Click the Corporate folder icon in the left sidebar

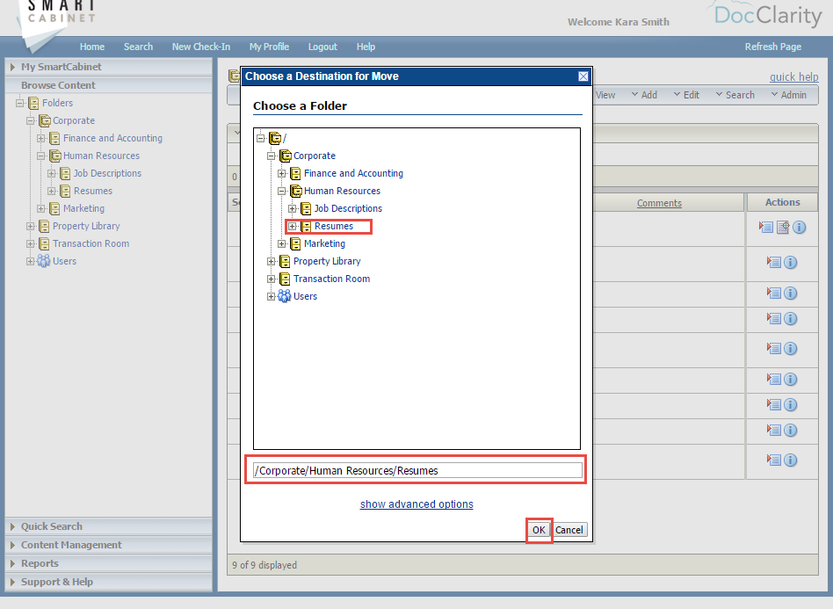click(44, 120)
